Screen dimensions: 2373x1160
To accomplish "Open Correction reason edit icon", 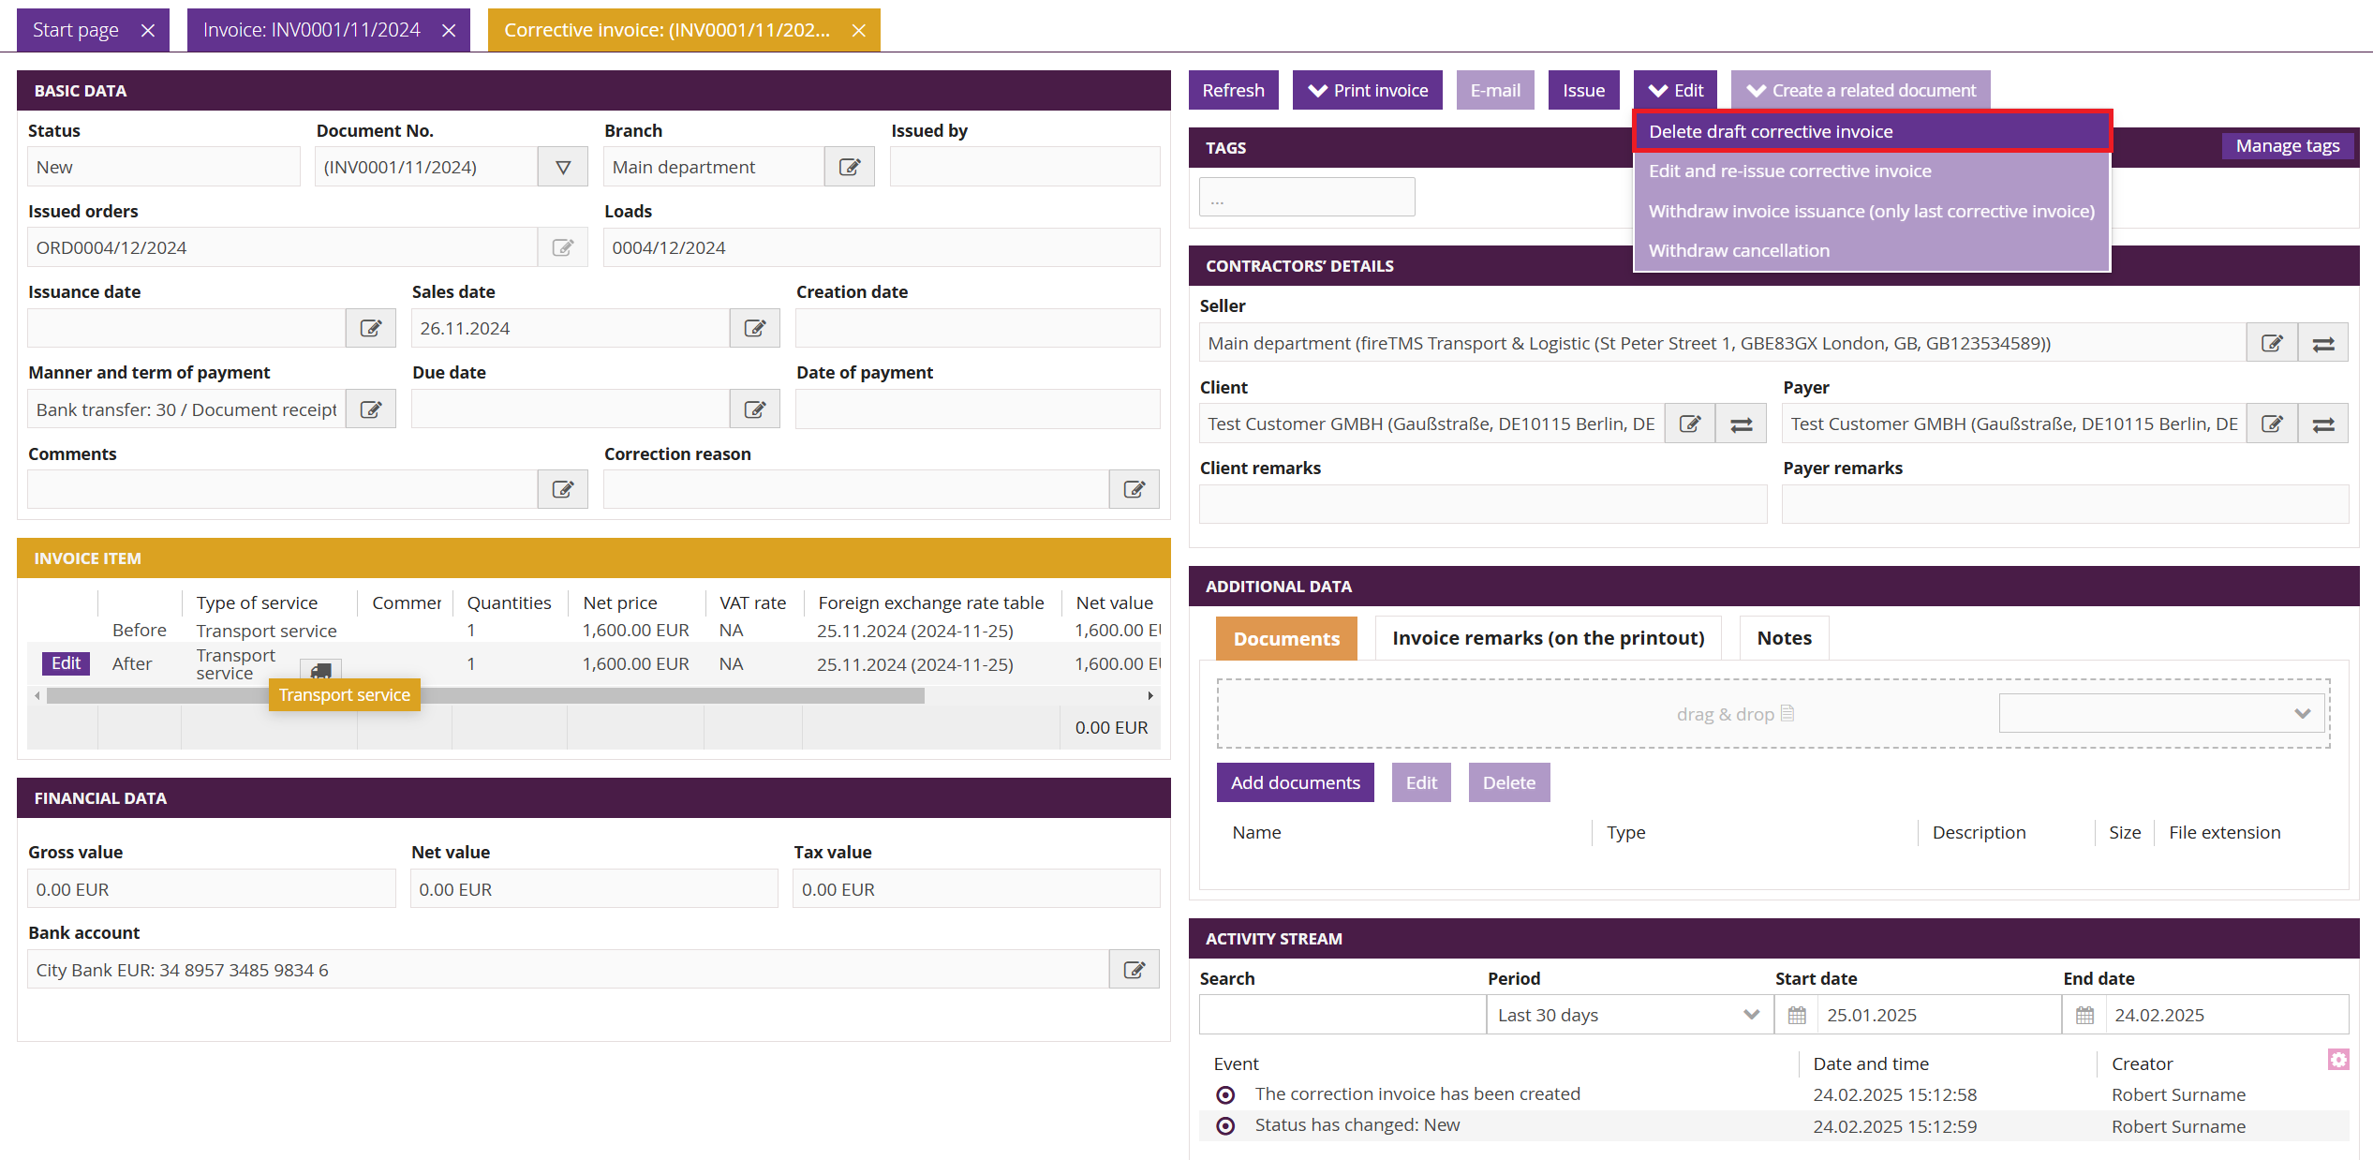I will (x=1134, y=489).
